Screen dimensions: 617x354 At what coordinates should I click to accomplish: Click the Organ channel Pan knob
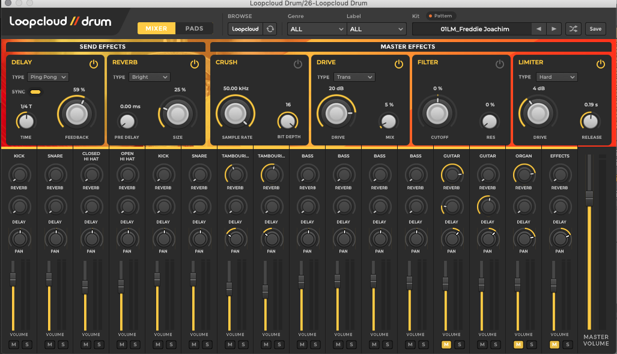pos(524,238)
